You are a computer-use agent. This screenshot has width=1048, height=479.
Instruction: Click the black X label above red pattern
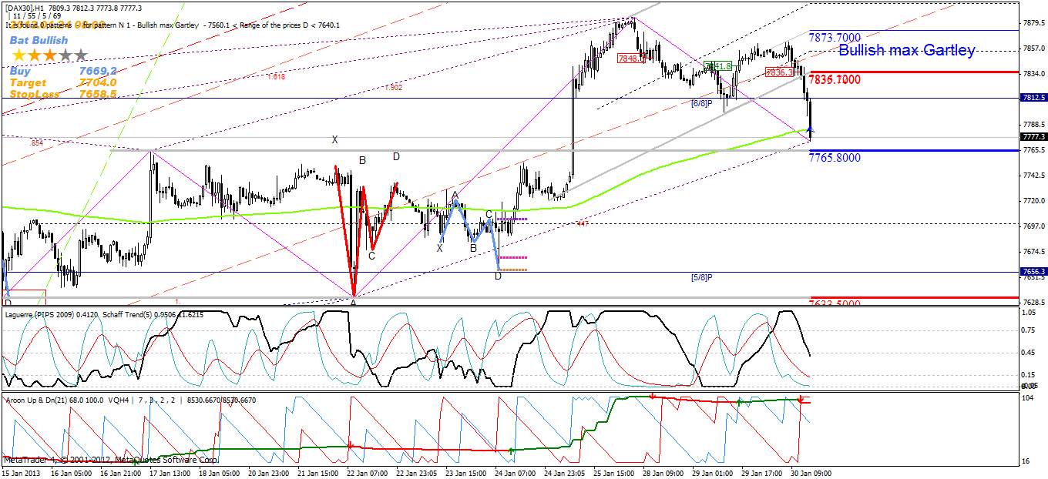334,139
